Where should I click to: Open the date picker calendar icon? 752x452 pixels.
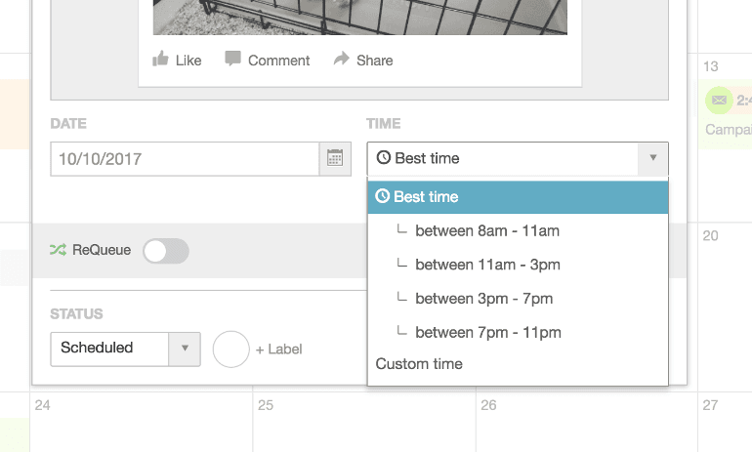click(x=335, y=158)
